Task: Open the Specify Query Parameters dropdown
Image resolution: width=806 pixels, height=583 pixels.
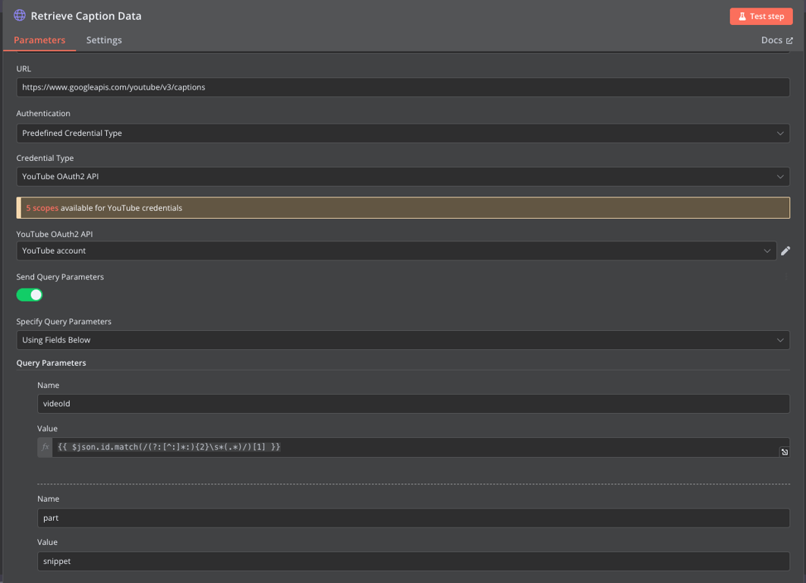Action: tap(403, 339)
